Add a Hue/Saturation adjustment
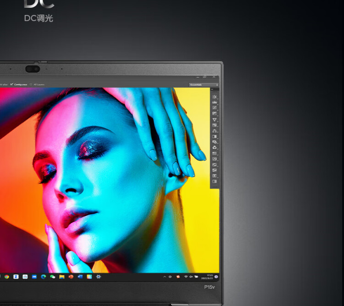Viewport: 344px width, 306px height. [215, 125]
